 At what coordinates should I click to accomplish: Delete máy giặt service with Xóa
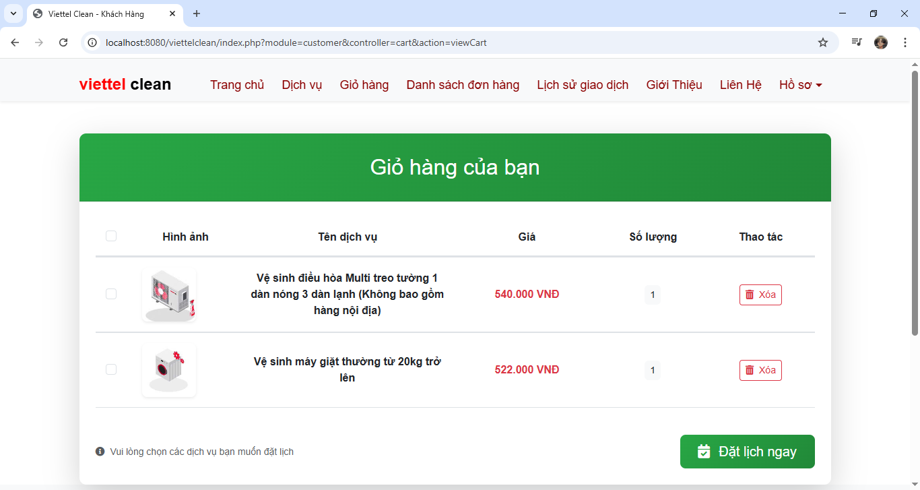[760, 370]
